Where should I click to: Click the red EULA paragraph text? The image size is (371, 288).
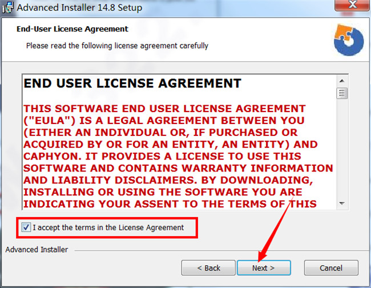(x=178, y=157)
